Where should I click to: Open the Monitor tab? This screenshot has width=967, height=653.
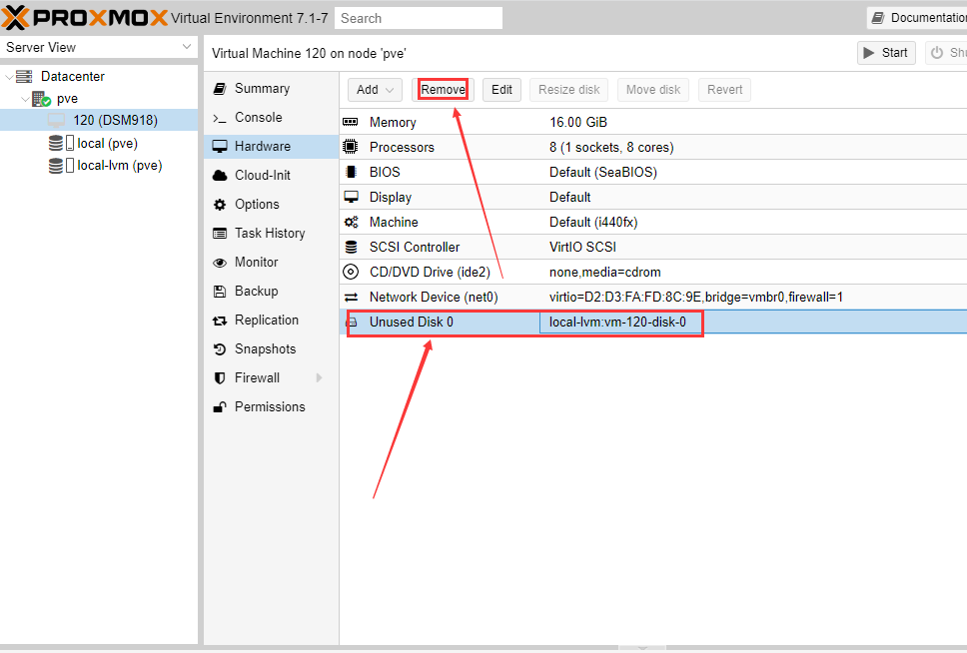pos(272,262)
